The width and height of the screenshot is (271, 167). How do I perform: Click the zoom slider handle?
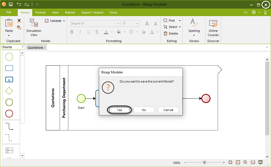click(x=204, y=163)
